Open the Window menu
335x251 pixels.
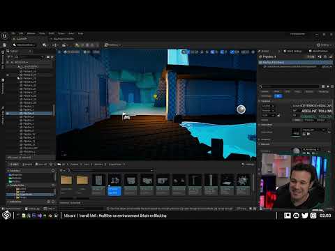coord(31,33)
